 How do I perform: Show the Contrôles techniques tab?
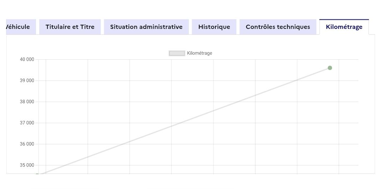coord(278,27)
